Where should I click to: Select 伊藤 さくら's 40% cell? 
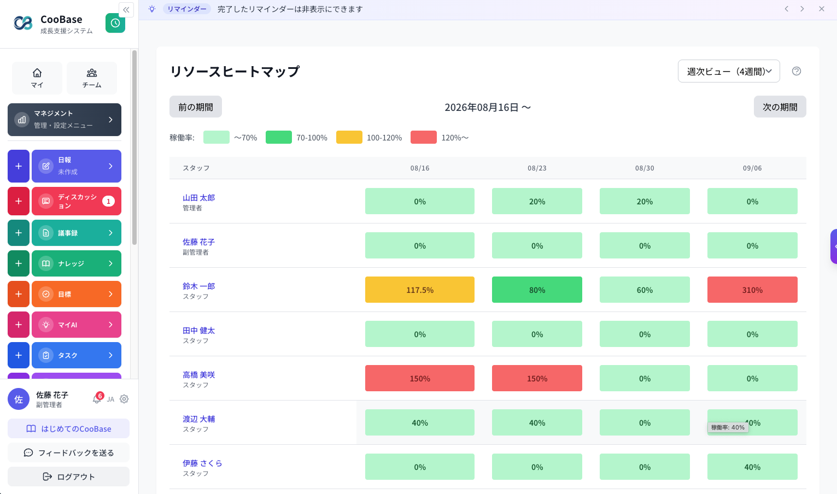pos(752,467)
